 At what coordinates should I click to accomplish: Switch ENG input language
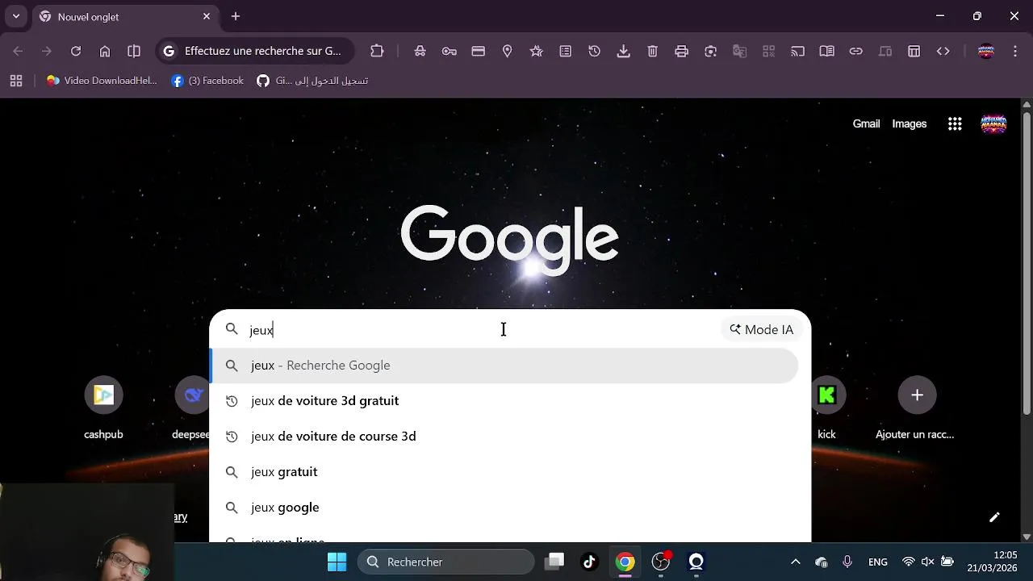click(878, 562)
